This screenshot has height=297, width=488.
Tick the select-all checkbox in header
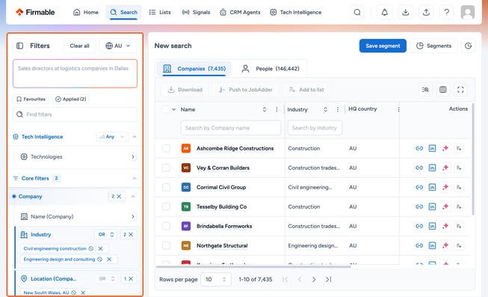tap(166, 109)
